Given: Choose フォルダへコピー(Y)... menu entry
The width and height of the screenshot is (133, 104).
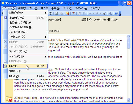Looking at the screenshot, I should click(25, 51).
